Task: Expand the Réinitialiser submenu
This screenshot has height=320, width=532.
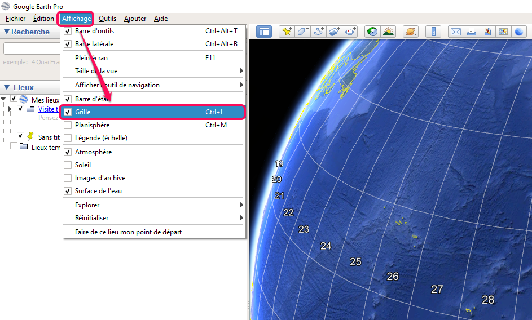Action: tap(153, 217)
